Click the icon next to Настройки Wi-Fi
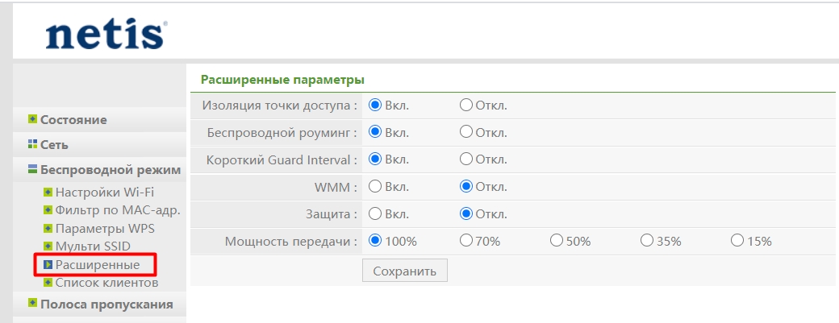839x323 pixels. (x=48, y=192)
